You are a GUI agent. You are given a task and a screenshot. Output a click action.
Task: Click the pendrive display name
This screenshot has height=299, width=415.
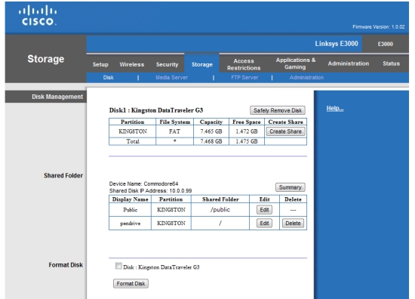coord(131,223)
